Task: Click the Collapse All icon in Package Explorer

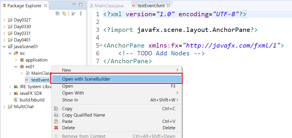Action: 58,13
